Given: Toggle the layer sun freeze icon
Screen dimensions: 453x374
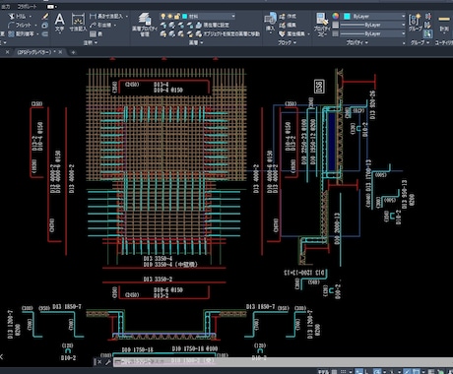Looking at the screenshot, I should tap(170, 16).
